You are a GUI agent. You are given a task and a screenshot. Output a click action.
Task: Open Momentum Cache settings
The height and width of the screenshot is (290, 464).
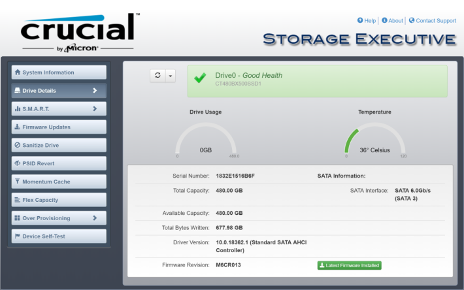tap(59, 182)
